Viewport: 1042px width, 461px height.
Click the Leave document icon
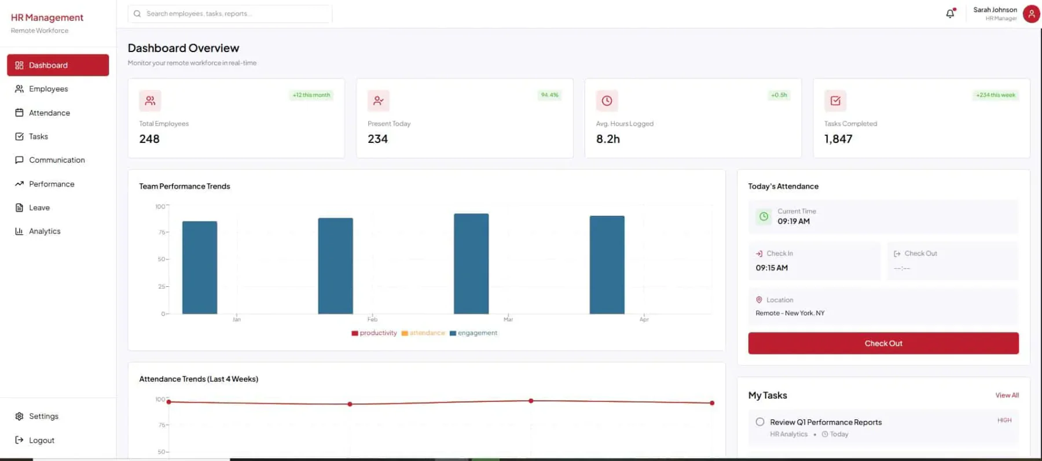(x=19, y=208)
